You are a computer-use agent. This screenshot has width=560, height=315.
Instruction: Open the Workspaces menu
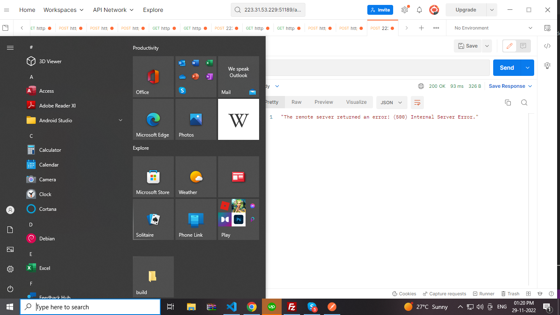pos(63,10)
